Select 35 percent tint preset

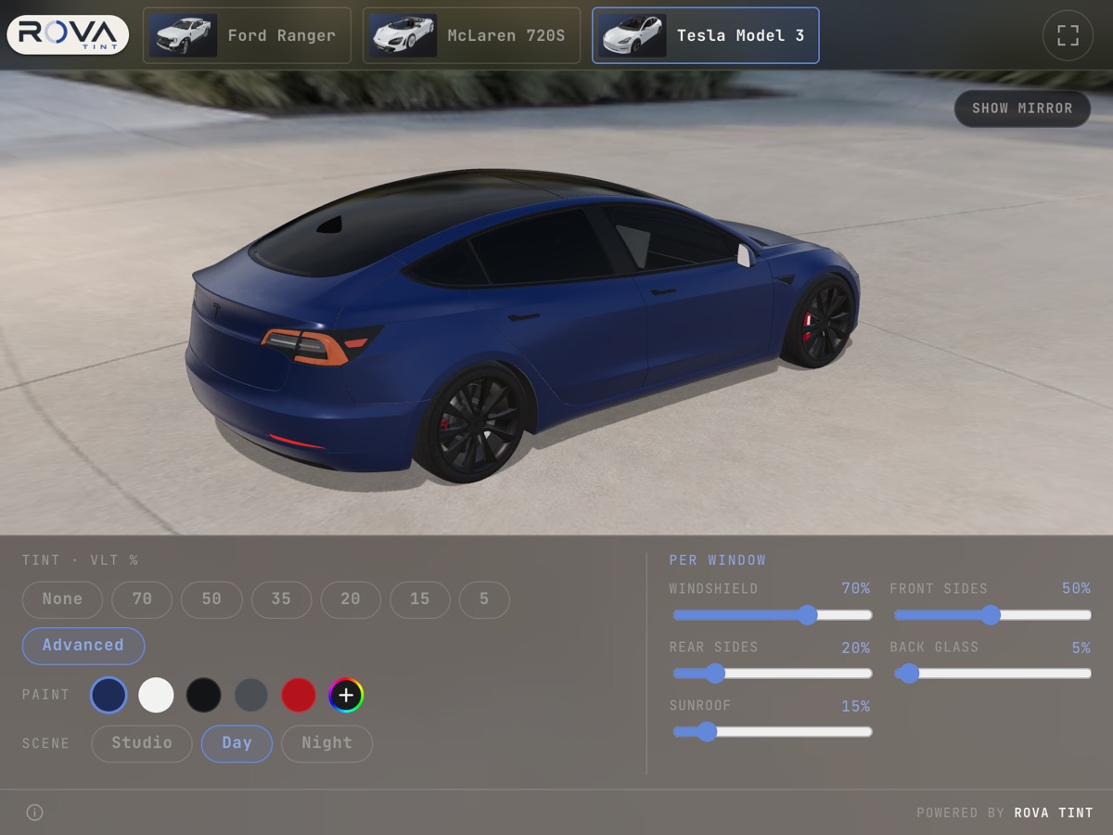tap(281, 599)
